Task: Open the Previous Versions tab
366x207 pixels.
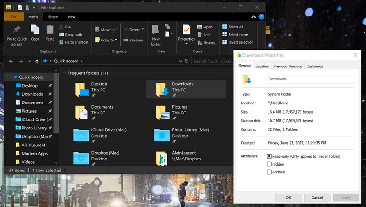Action: tap(288, 66)
